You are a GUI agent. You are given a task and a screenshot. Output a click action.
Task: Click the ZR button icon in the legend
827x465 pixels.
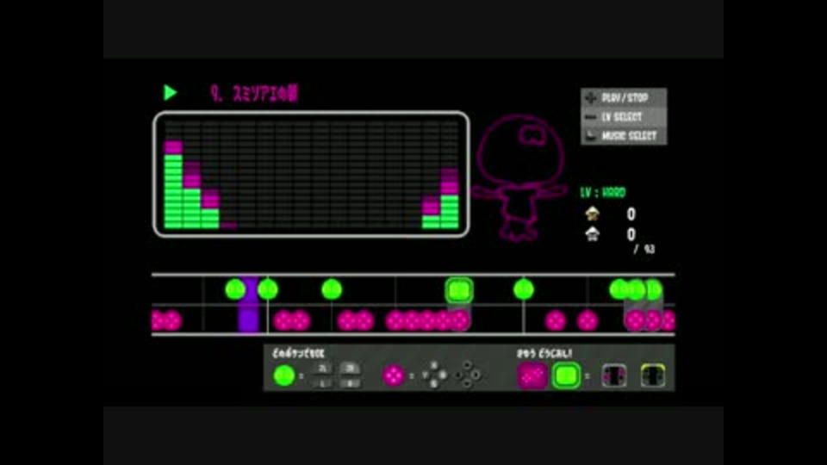pos(350,369)
